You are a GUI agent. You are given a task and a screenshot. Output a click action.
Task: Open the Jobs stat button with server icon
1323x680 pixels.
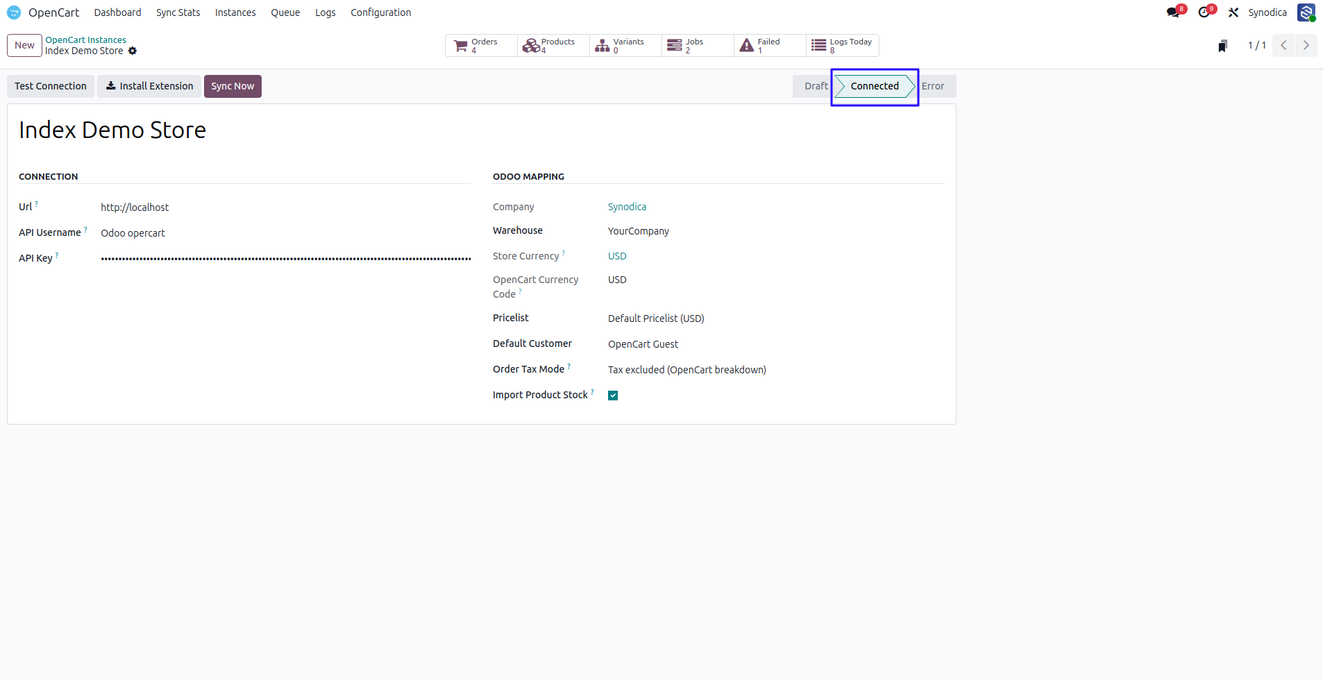[x=698, y=45]
